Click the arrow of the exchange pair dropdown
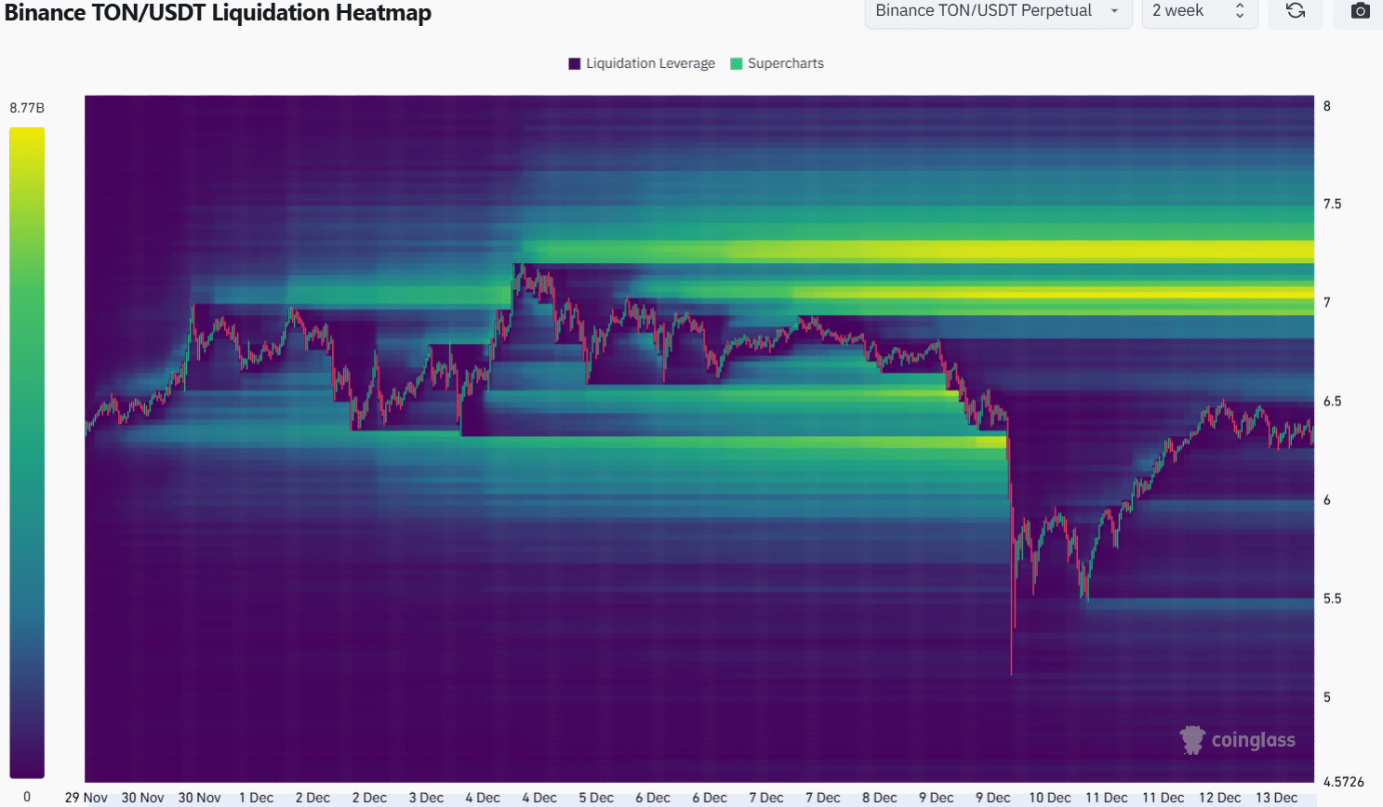Viewport: 1383px width, 807px height. (x=1114, y=11)
